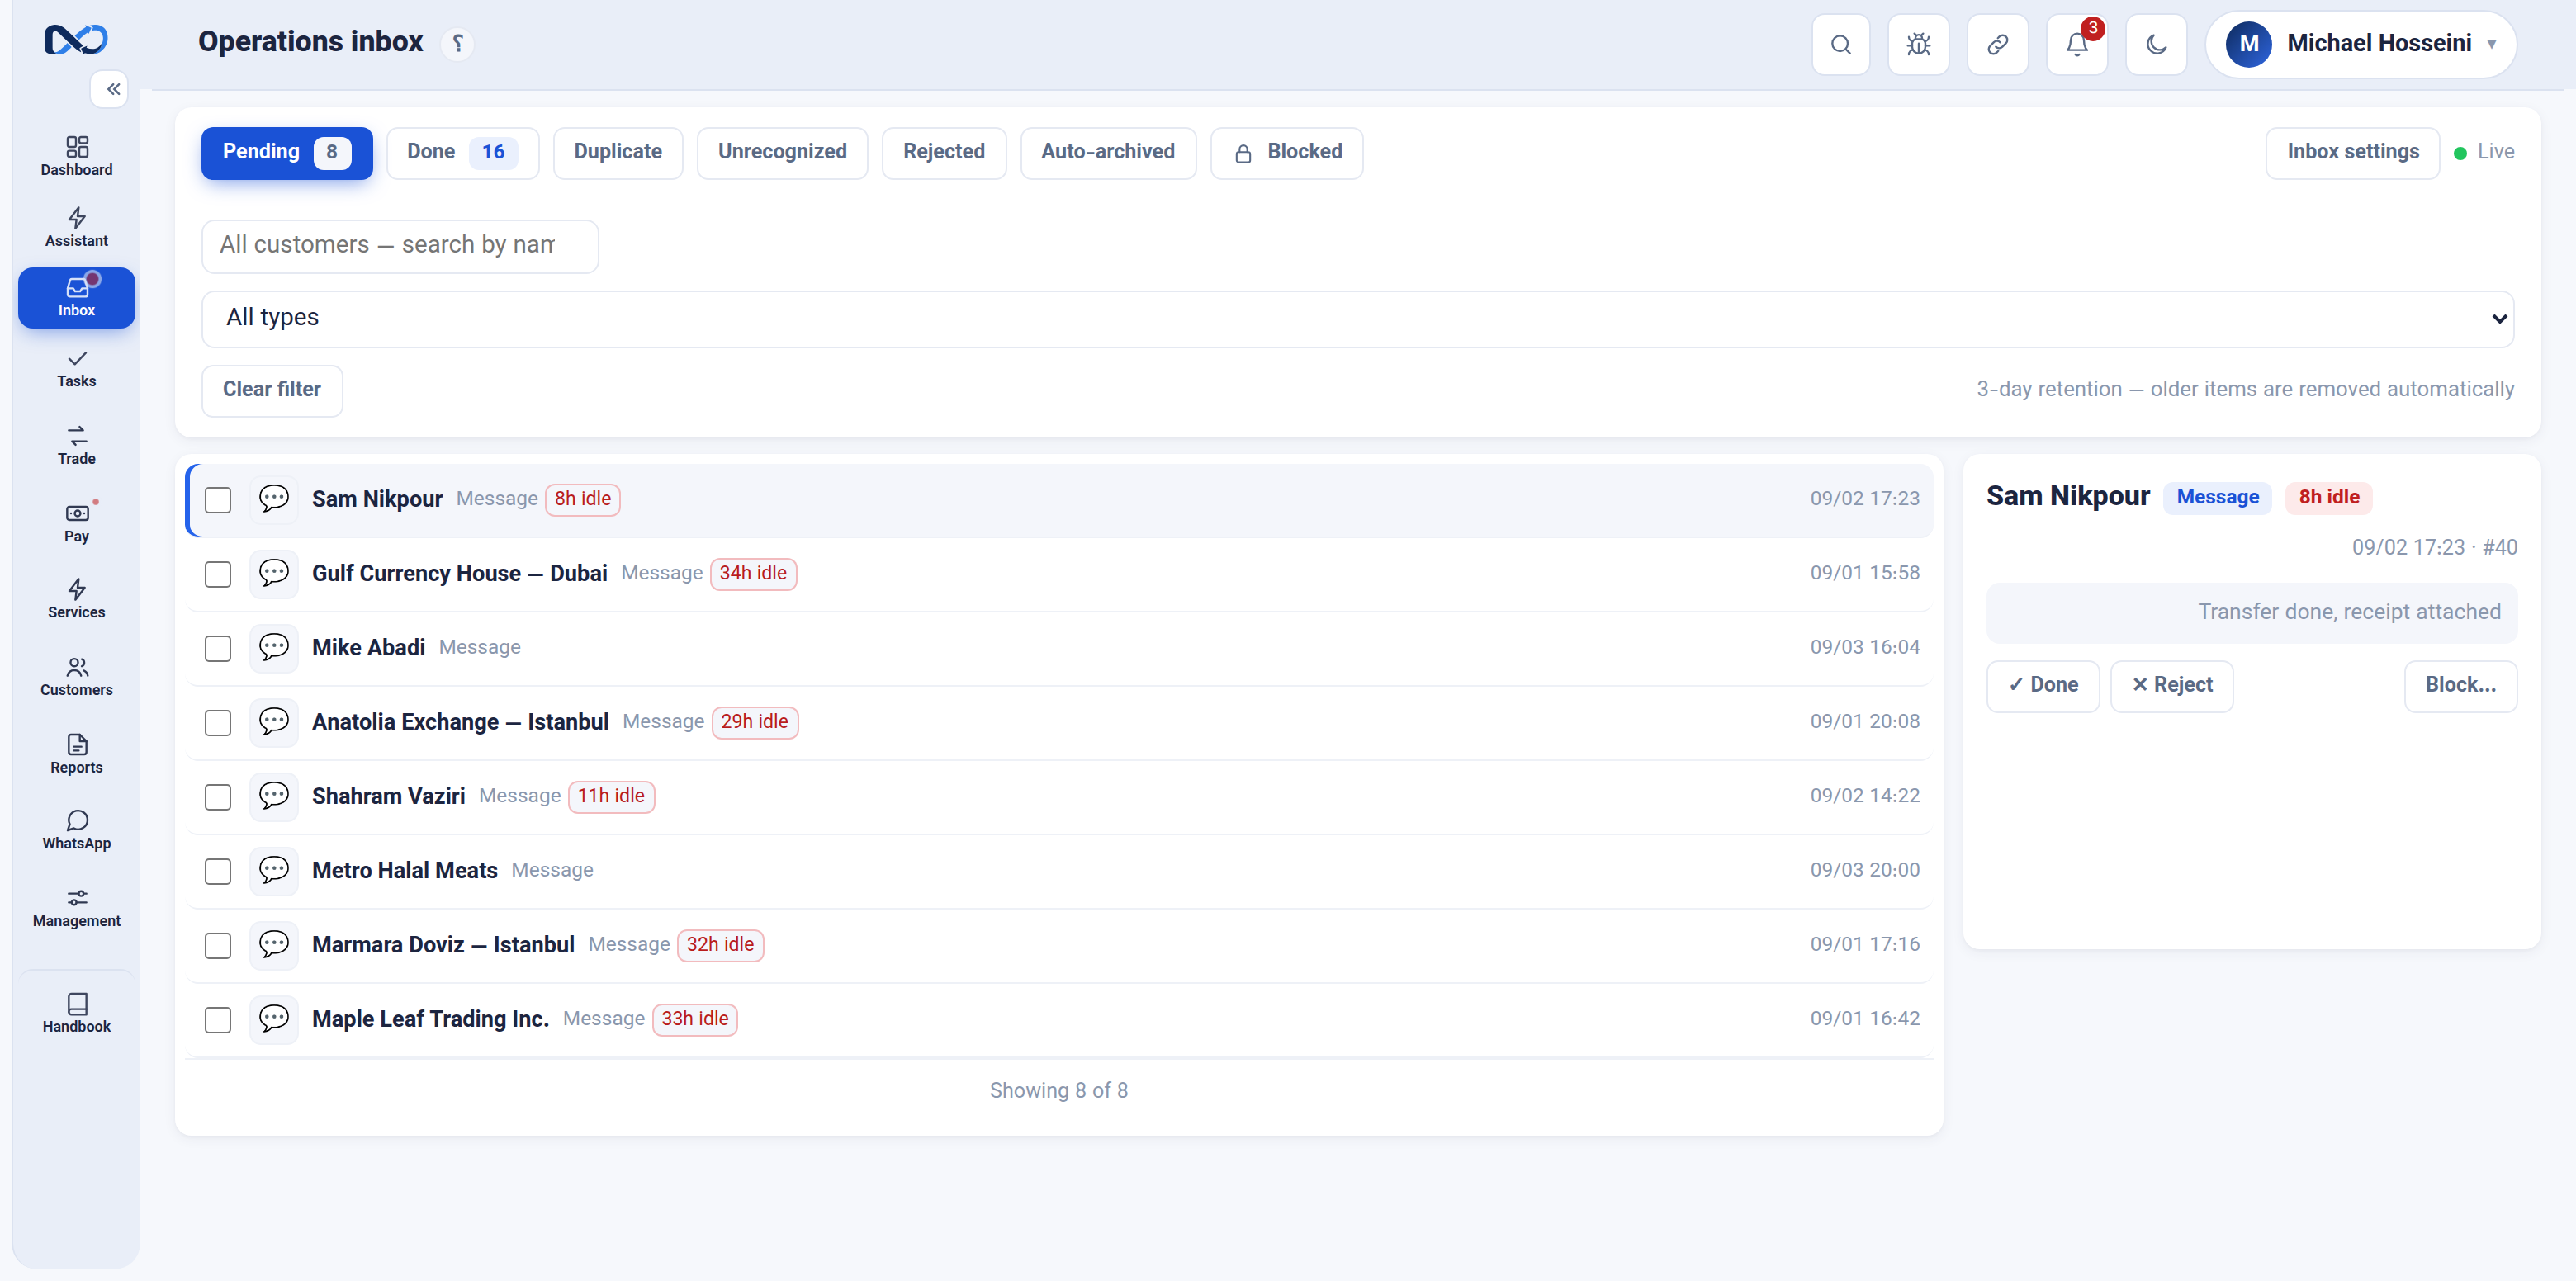2576x1281 pixels.
Task: Check the Sam Nikpour row checkbox
Action: click(x=218, y=499)
